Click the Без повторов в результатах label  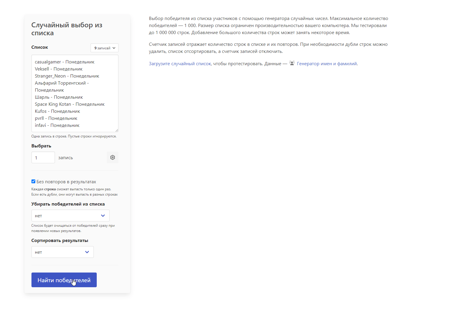66,182
